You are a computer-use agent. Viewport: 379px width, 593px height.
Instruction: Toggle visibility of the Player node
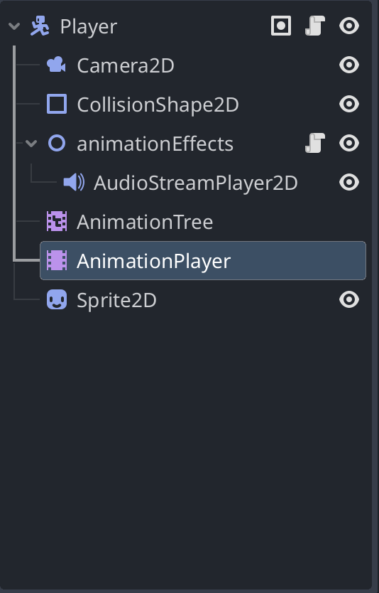pos(349,26)
